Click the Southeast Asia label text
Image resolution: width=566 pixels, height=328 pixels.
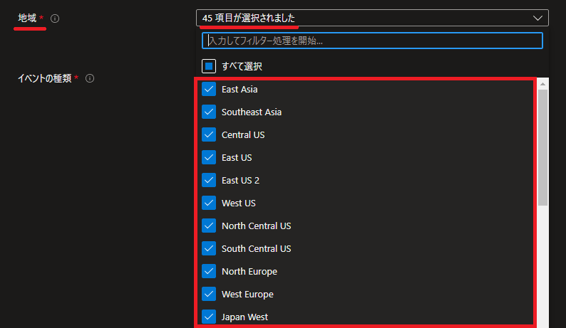252,112
